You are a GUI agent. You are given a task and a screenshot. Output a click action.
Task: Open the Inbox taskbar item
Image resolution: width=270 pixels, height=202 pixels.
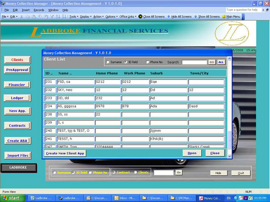(x=125, y=198)
